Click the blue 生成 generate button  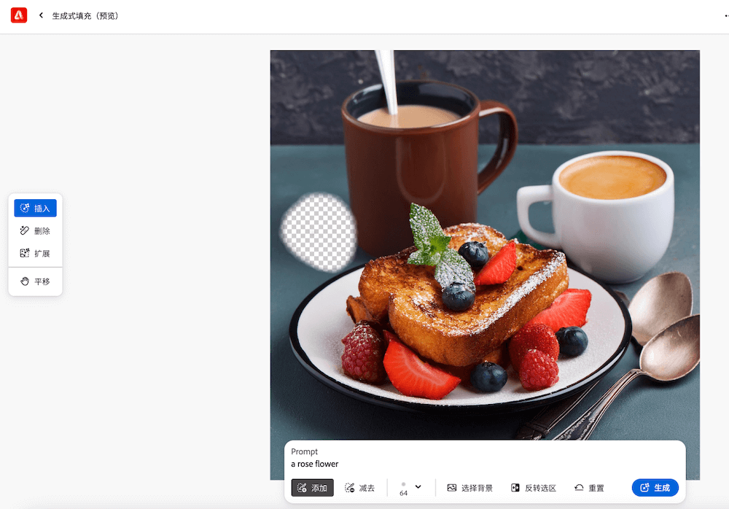click(x=655, y=488)
